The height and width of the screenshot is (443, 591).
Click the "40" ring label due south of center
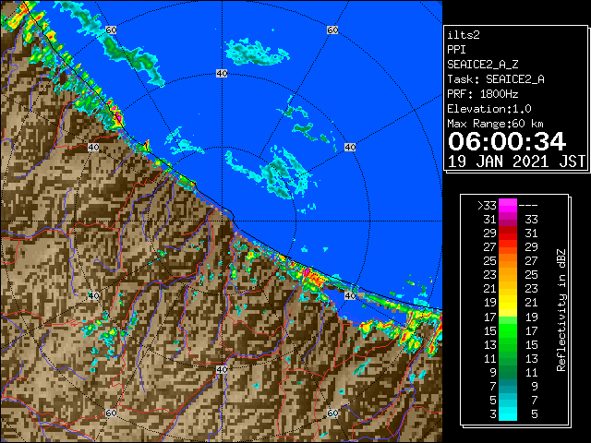point(222,369)
